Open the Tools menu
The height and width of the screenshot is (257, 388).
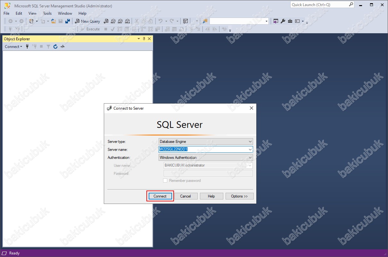coord(47,13)
